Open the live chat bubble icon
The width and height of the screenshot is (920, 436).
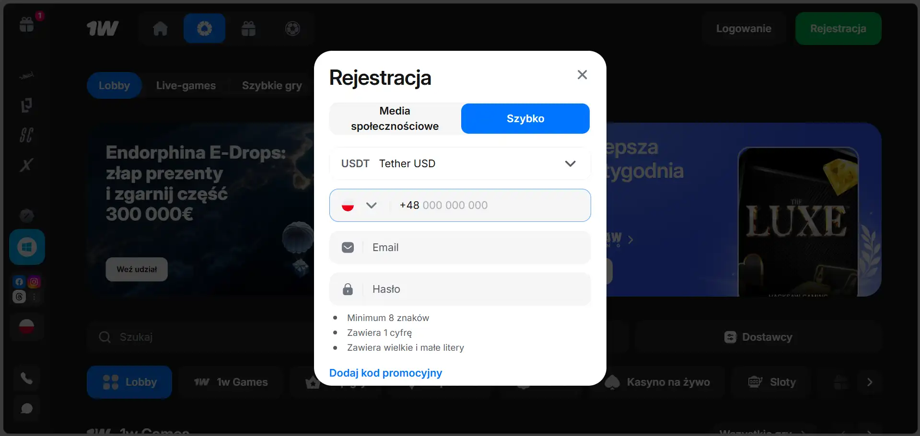[27, 408]
